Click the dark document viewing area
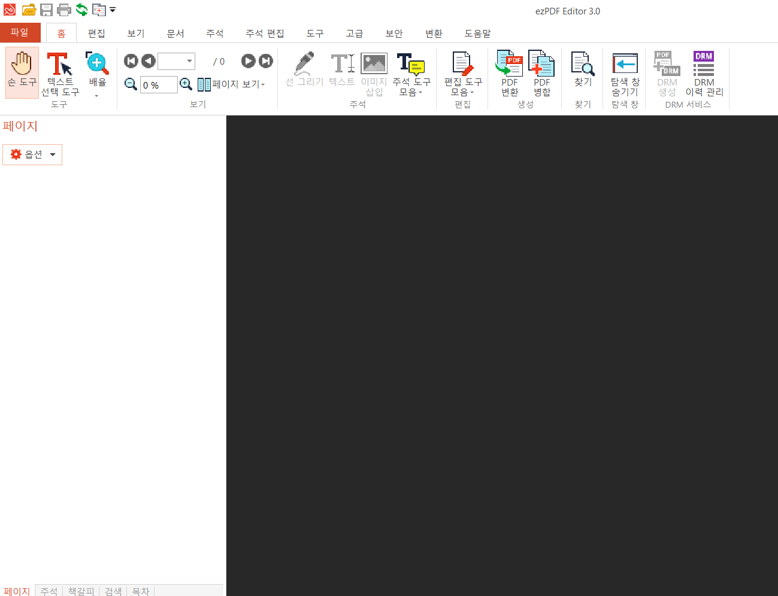The image size is (778, 596). (x=502, y=355)
